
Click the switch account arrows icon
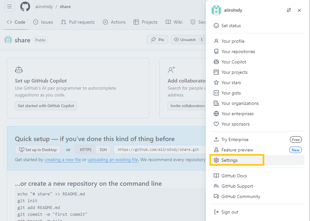point(289,10)
